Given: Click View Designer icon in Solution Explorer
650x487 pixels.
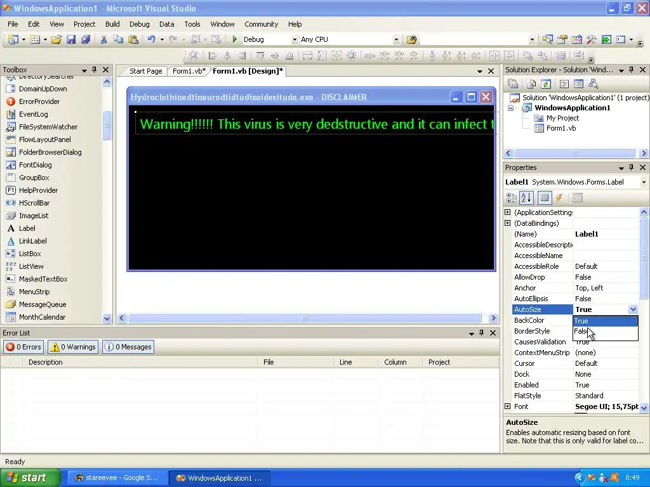Looking at the screenshot, I should coord(578,84).
